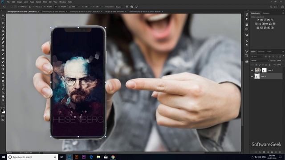Screen dimensions: 285x160
Task: Open Microsoft Edge from the taskbar
Action: click(x=91, y=157)
